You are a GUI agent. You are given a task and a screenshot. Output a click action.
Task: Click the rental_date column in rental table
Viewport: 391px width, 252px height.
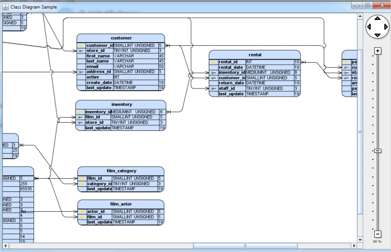(231, 67)
